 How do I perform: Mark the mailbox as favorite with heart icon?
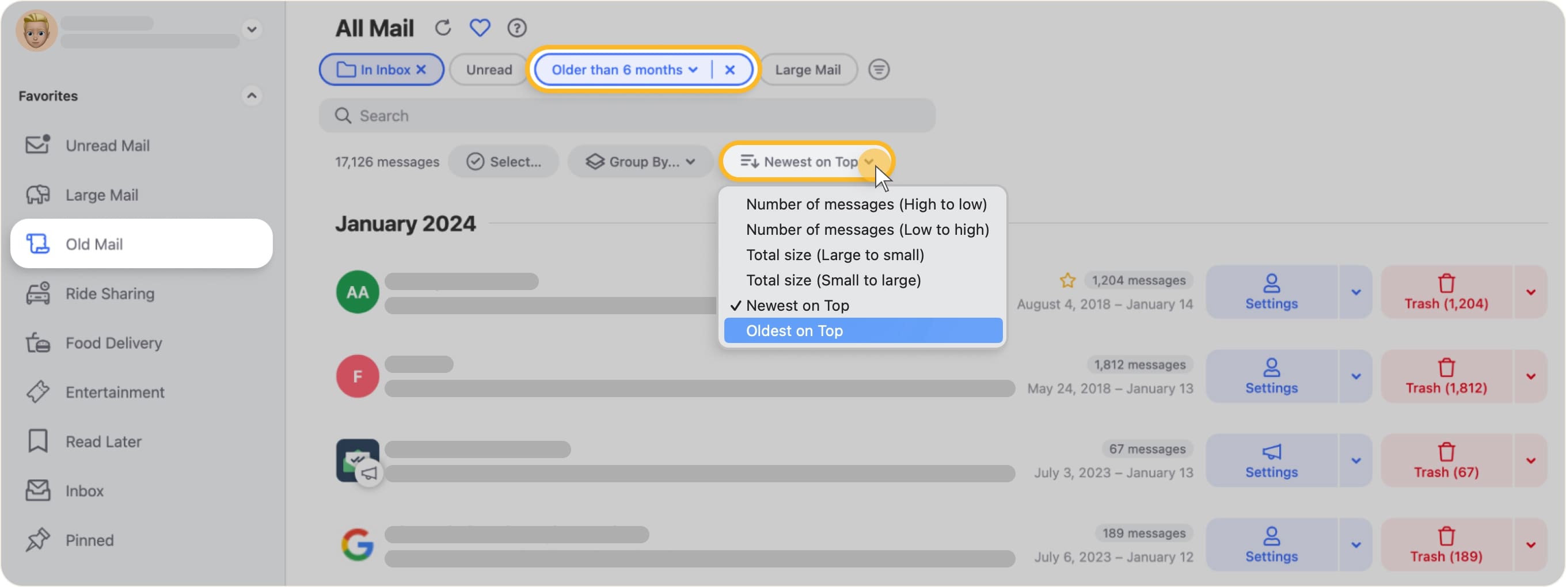click(x=480, y=28)
